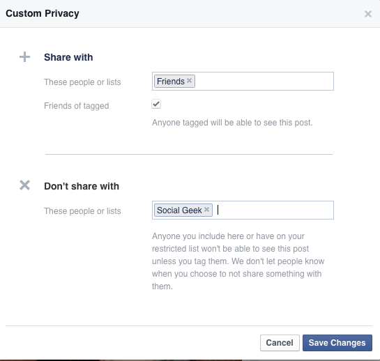Select the Social Geek token
380x361 pixels.
(179, 210)
